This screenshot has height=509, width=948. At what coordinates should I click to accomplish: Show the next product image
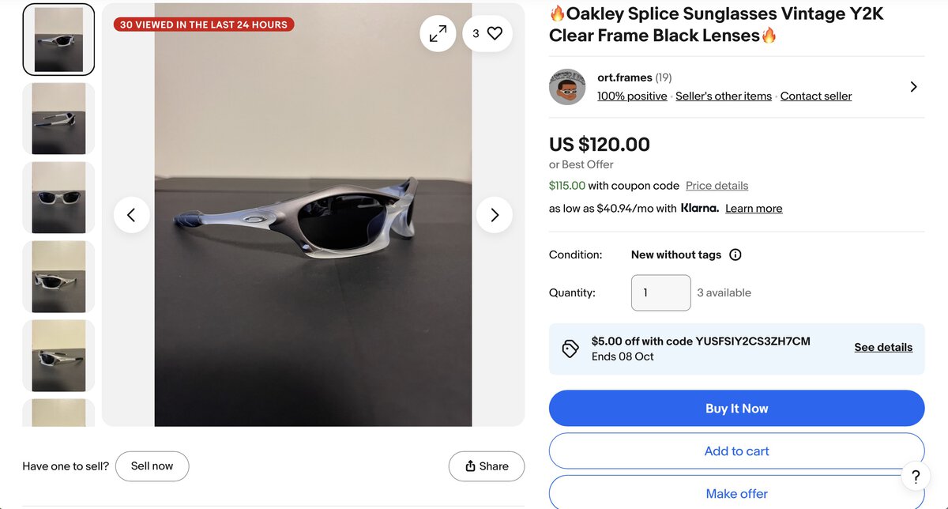click(495, 215)
